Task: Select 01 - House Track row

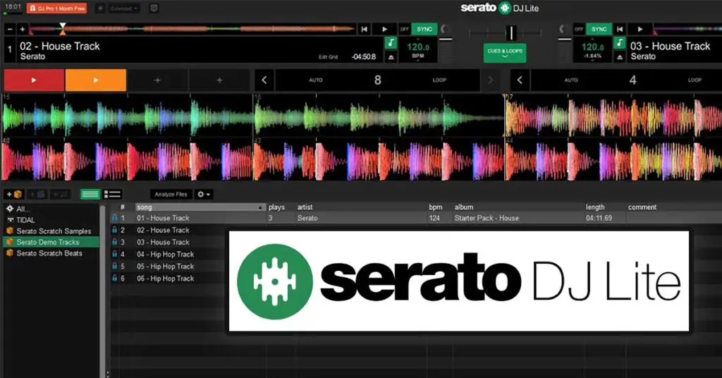Action: coord(416,218)
